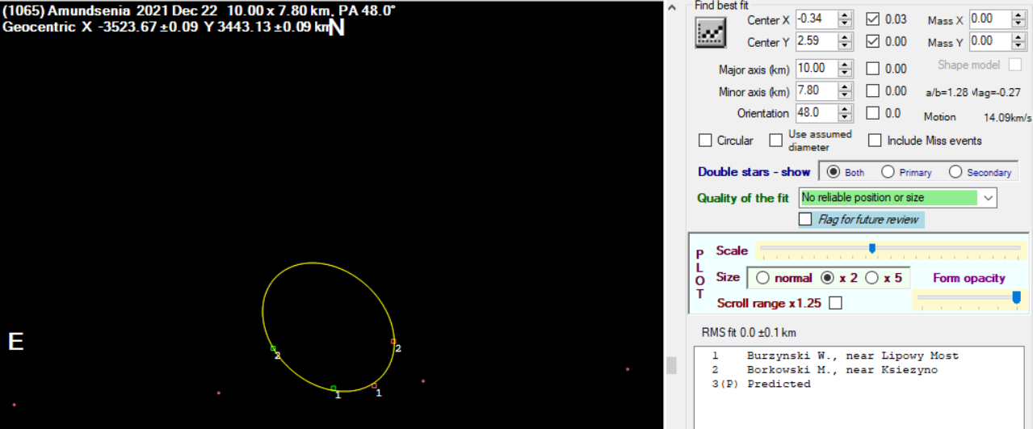Select the 3(P) Predicted list entry
Viewport: 1033px width, 429px height.
click(760, 385)
